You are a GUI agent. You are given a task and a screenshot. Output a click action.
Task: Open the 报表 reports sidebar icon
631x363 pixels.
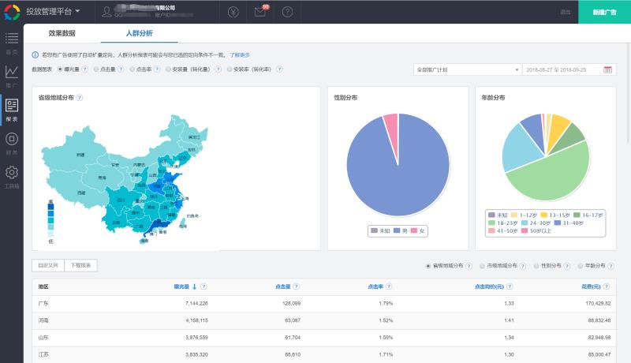[12, 106]
